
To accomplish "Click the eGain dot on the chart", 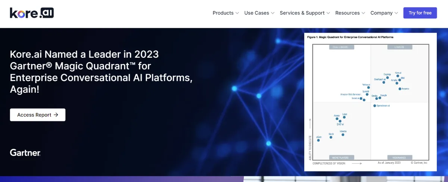I will (x=318, y=140).
